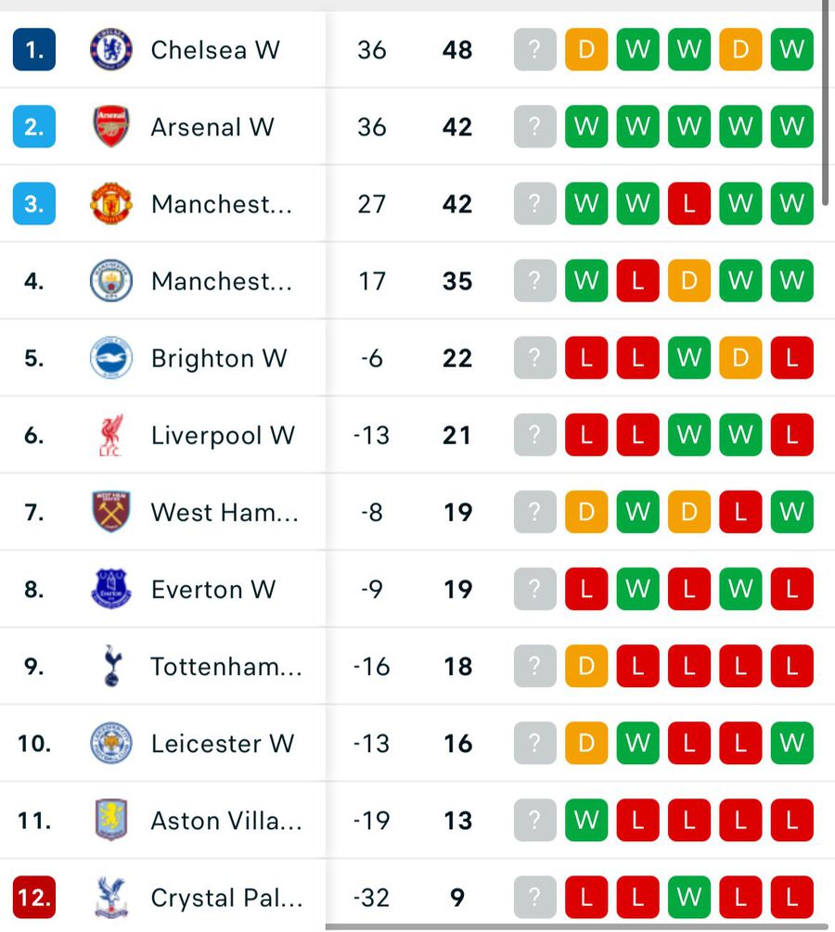Open Crystal Palace's green W form result
The width and height of the screenshot is (835, 932).
[x=688, y=897]
